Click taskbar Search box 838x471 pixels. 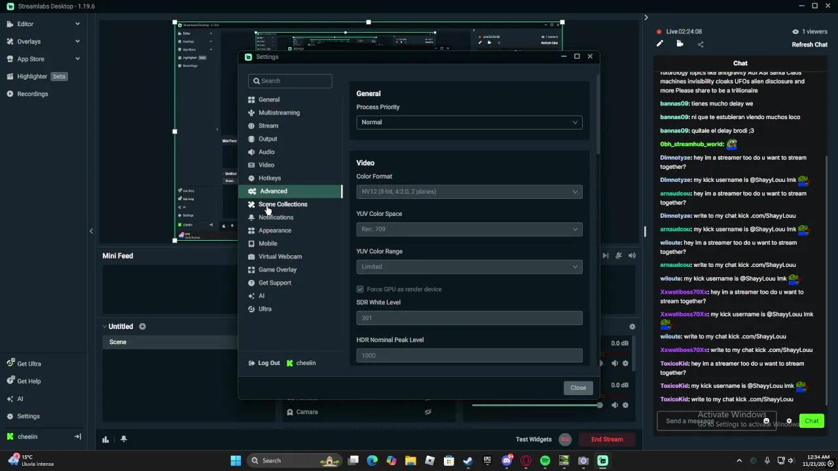(295, 461)
